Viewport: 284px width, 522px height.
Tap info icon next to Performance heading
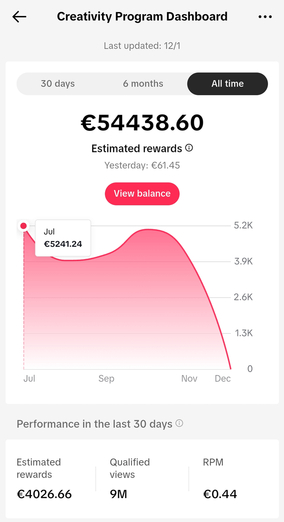[x=179, y=423]
